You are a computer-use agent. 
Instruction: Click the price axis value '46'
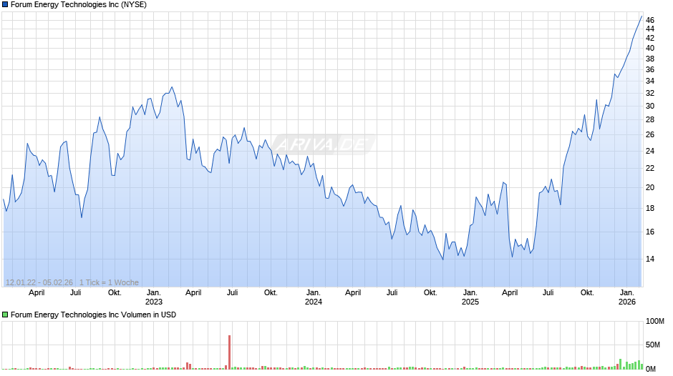click(x=650, y=20)
